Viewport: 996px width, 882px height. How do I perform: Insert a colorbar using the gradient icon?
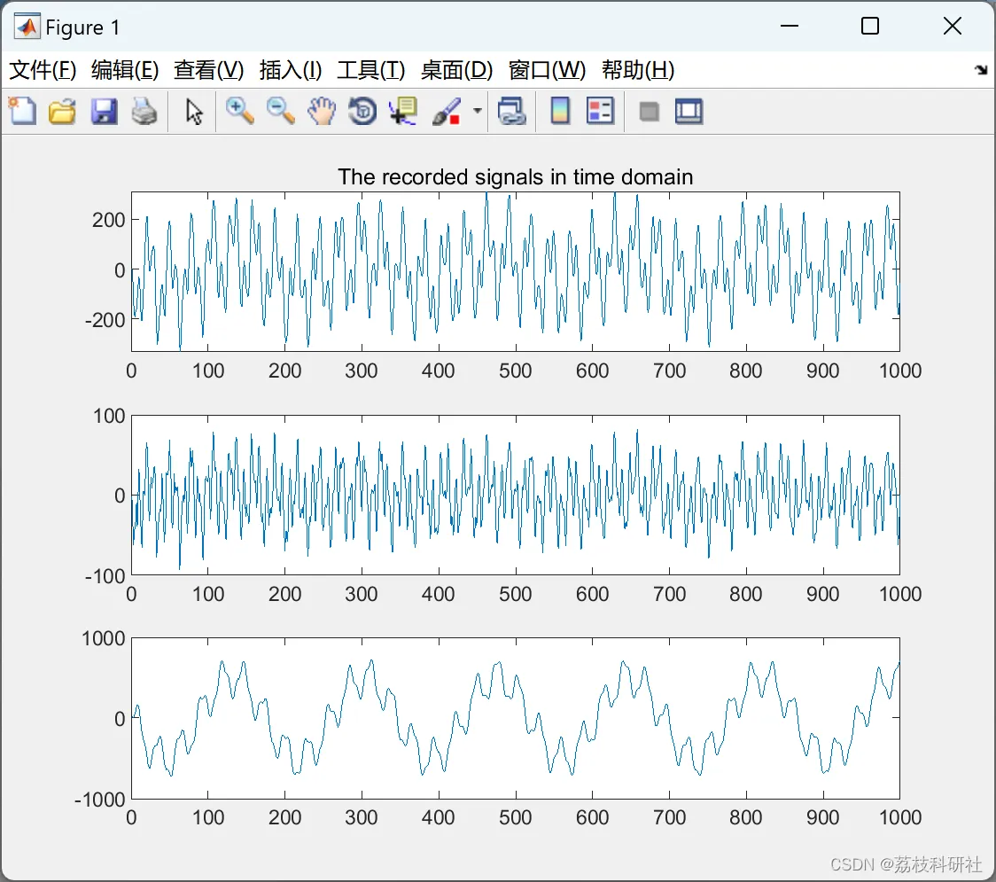(560, 112)
